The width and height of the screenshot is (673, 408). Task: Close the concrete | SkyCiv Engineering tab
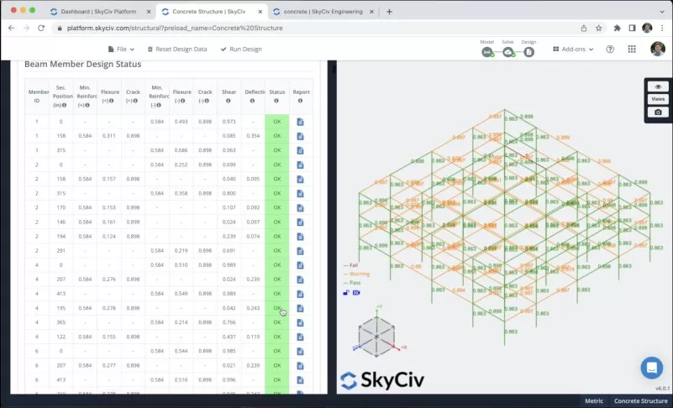coord(371,12)
